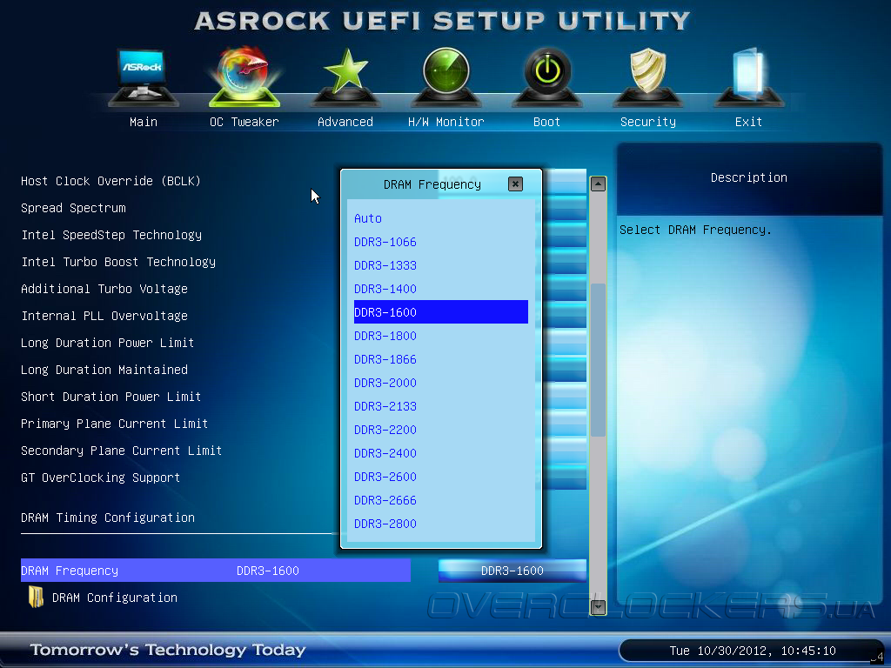Select Internal PLL Overvoltage setting
The width and height of the screenshot is (891, 668).
104,316
